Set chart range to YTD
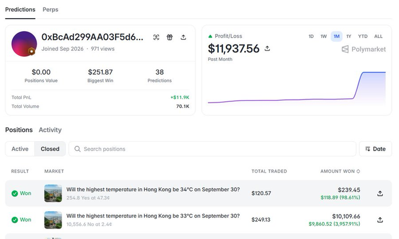 point(363,36)
